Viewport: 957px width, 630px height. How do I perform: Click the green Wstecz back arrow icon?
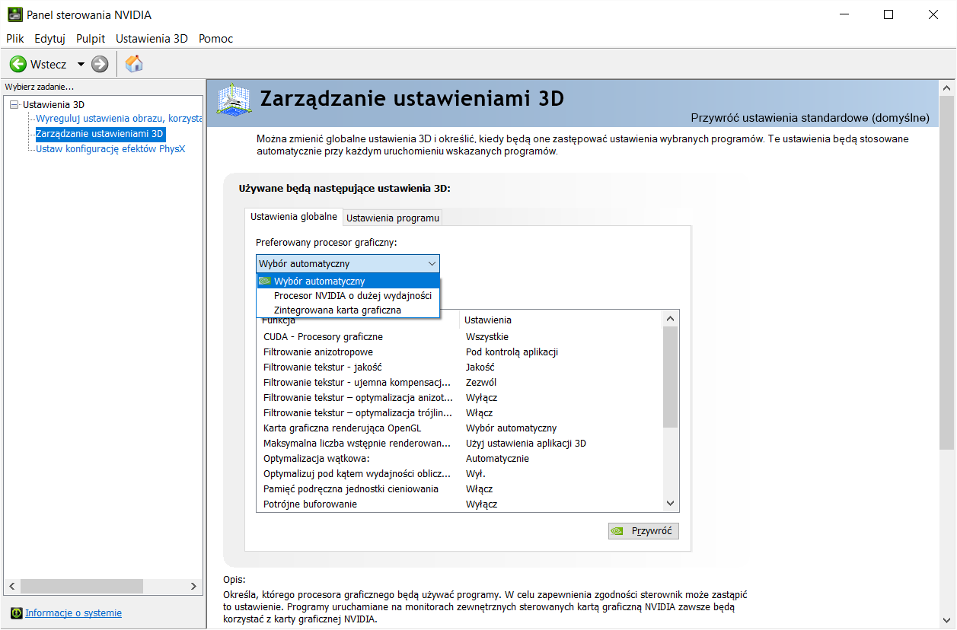18,65
